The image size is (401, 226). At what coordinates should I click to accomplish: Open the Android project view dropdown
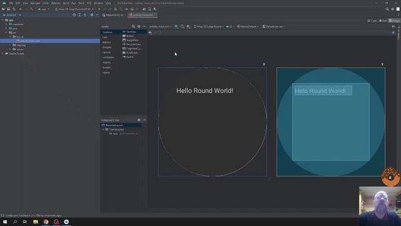pyautogui.click(x=12, y=15)
